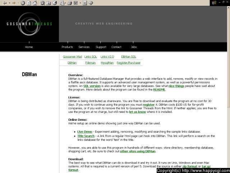Click the Discuss page icon
The image size is (230, 173).
[85, 3]
